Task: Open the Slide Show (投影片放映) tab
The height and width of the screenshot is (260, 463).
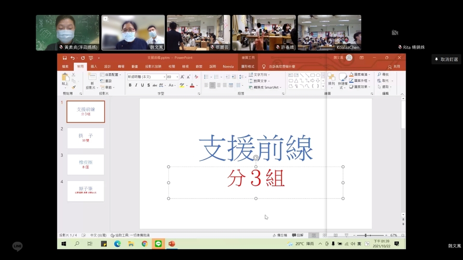Action: (153, 66)
